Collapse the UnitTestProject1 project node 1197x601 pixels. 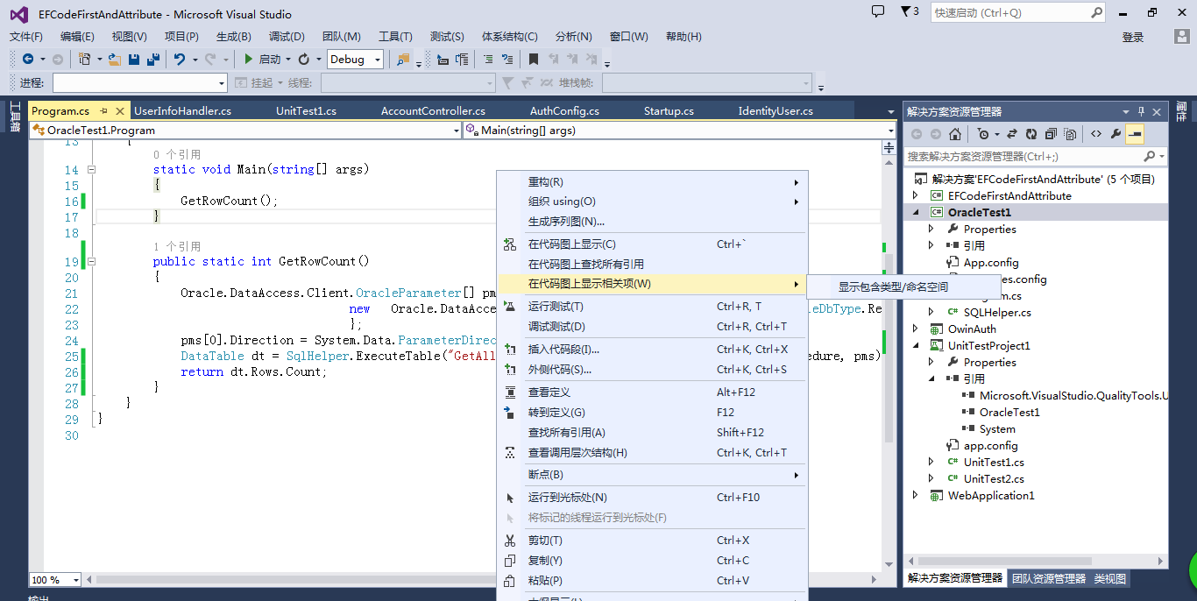coord(917,345)
